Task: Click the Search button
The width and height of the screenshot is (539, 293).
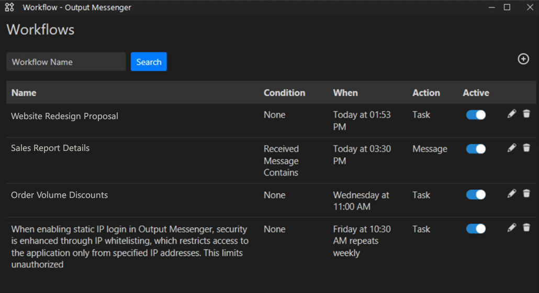Action: click(x=149, y=62)
